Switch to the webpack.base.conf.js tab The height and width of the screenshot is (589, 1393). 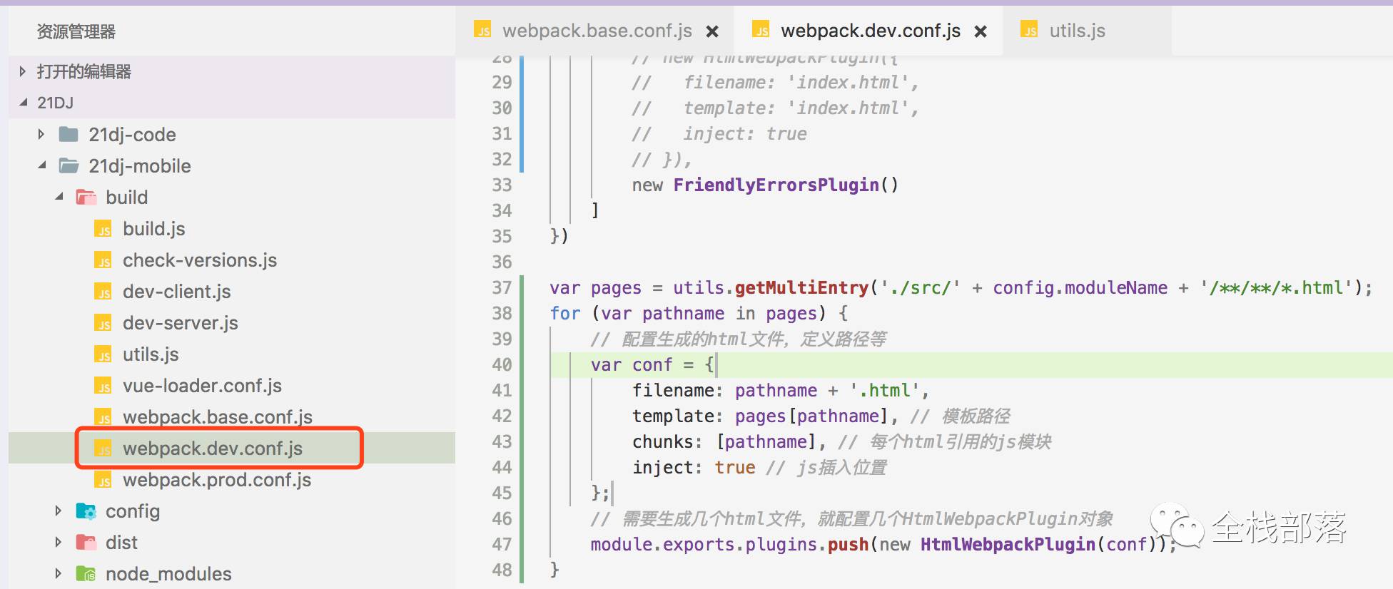(x=594, y=31)
